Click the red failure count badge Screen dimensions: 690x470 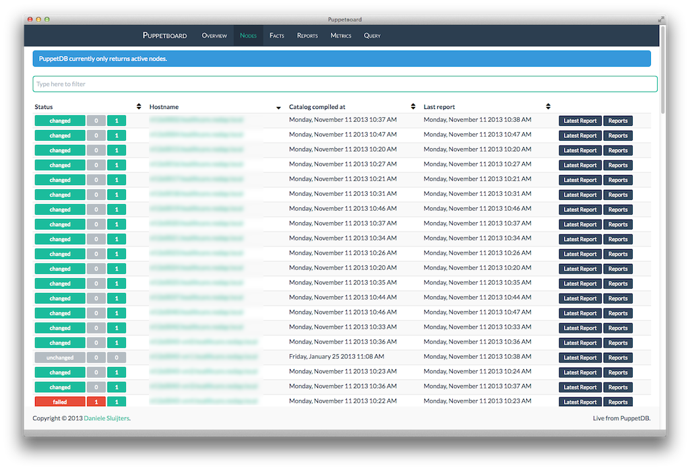[96, 402]
